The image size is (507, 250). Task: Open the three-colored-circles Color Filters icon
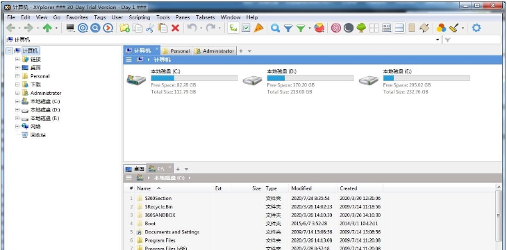coord(441,28)
